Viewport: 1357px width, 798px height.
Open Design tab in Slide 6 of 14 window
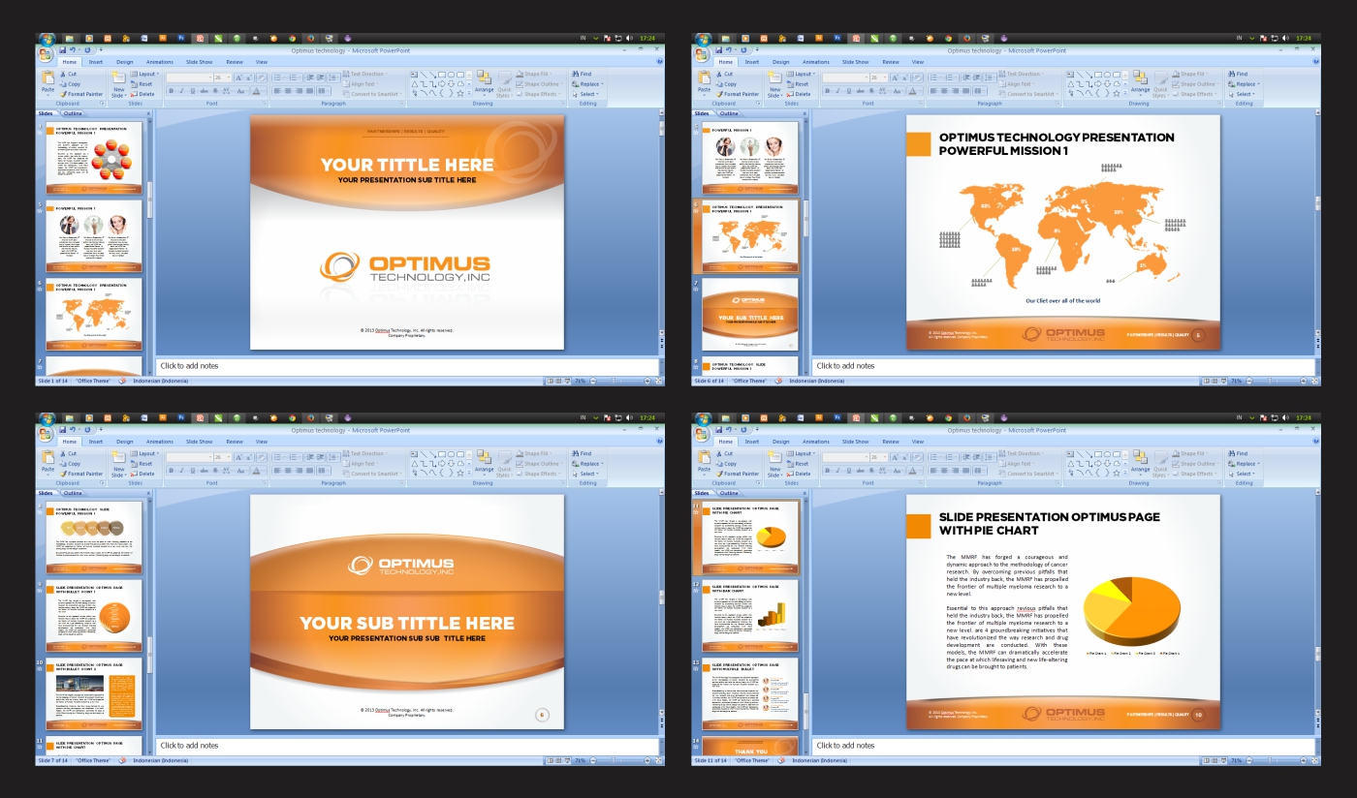pyautogui.click(x=781, y=62)
